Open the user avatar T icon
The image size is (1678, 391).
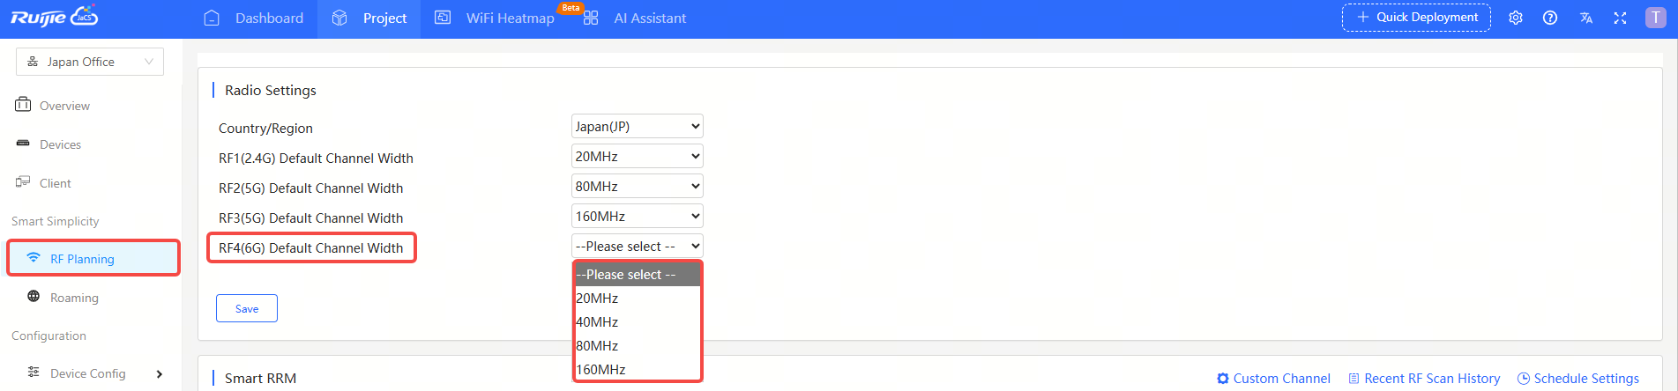[1655, 18]
